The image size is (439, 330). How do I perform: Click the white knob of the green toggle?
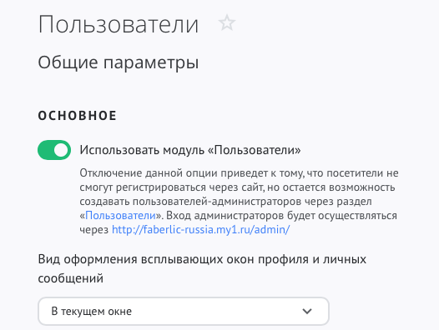(61, 150)
